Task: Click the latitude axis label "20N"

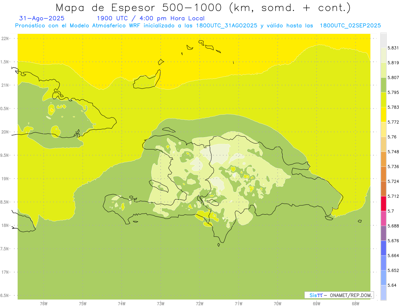Action: [5, 132]
